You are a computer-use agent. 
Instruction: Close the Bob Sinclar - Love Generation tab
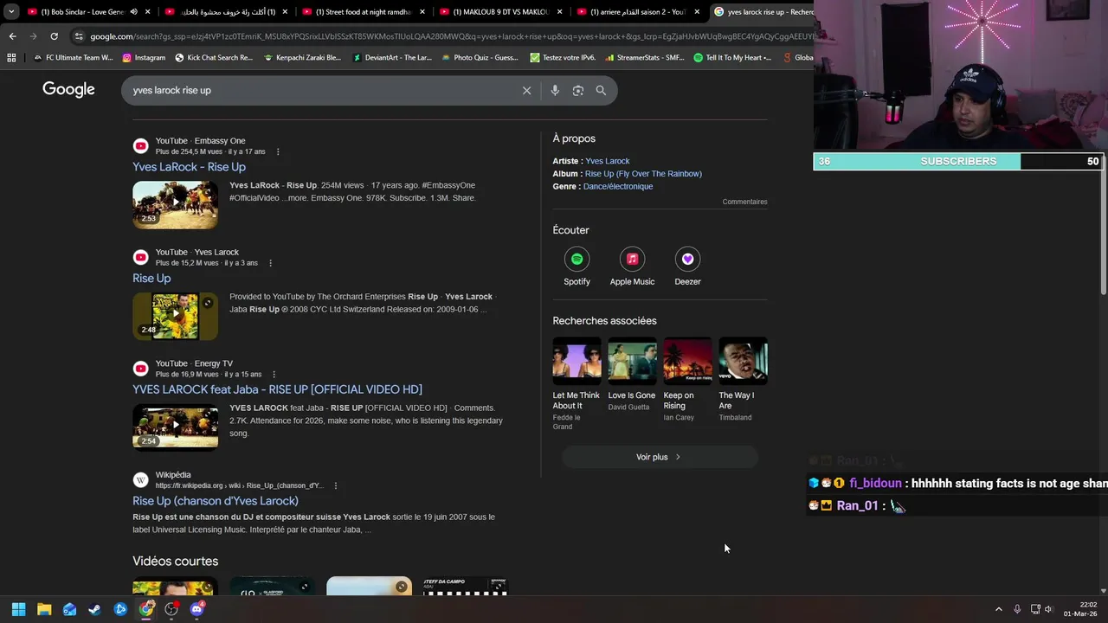[x=147, y=12]
